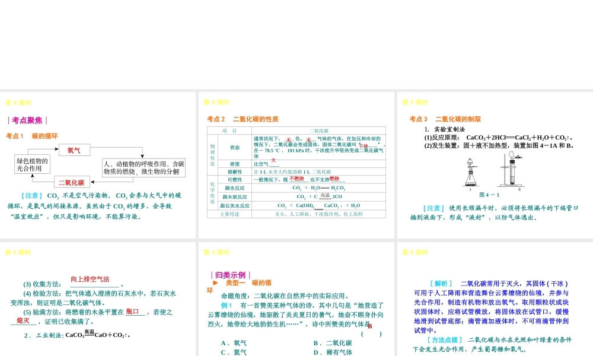Click the [解析] label

[x=441, y=284]
